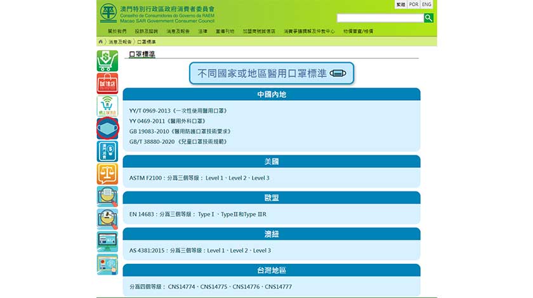533x298 pixels.
Task: Click the 消息及報告 breadcrumb link
Action: [119, 41]
